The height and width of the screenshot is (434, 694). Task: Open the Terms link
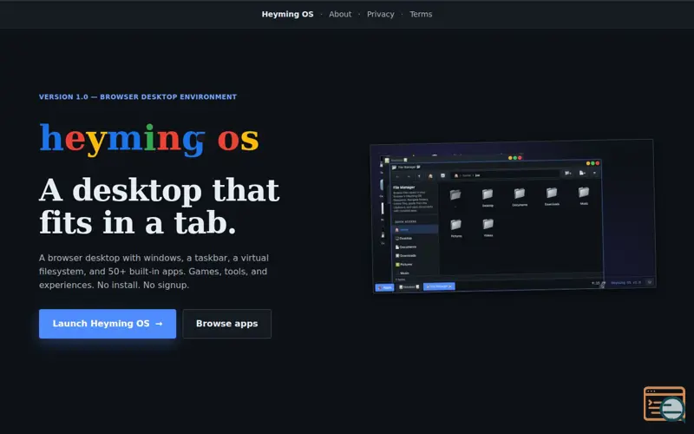421,14
